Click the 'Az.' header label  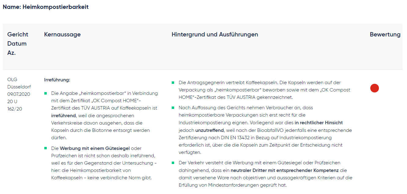click(12, 53)
